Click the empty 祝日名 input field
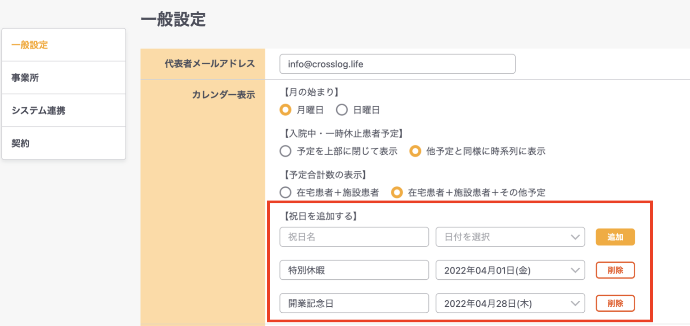Viewport: 690px width, 326px height. pos(354,237)
